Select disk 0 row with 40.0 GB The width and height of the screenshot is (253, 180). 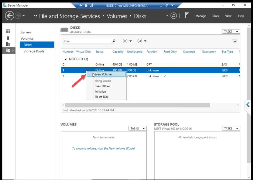click(x=150, y=64)
